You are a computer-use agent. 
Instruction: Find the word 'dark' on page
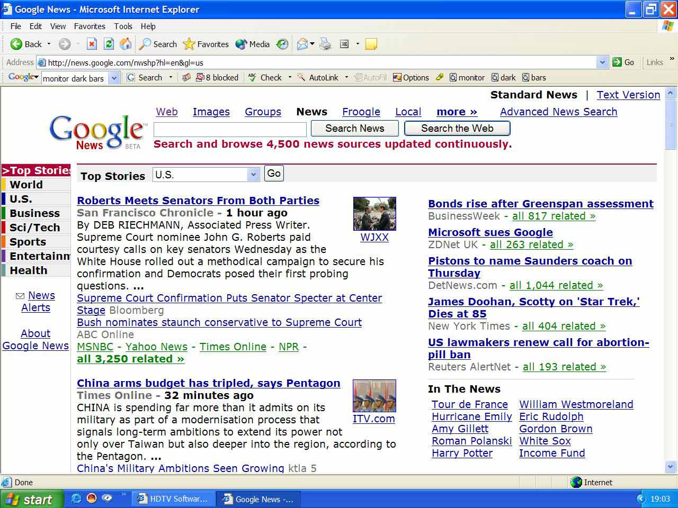[504, 78]
